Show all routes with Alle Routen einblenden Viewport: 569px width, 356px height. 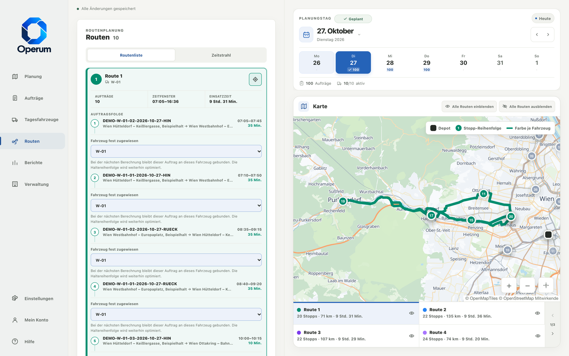point(469,106)
